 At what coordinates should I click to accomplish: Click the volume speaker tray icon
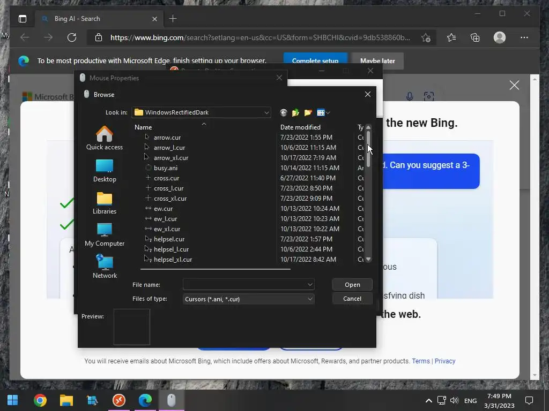[x=455, y=400]
